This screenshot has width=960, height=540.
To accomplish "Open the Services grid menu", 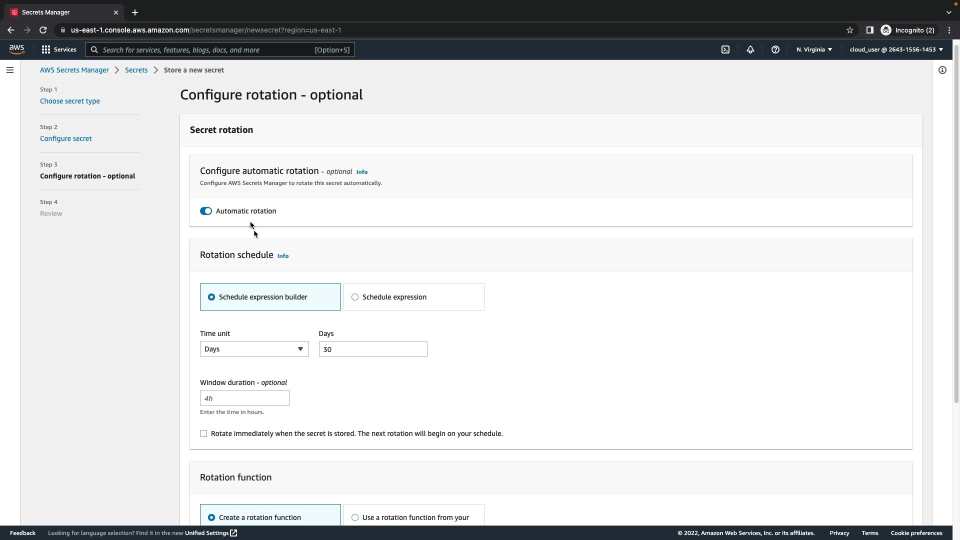I will click(x=59, y=49).
